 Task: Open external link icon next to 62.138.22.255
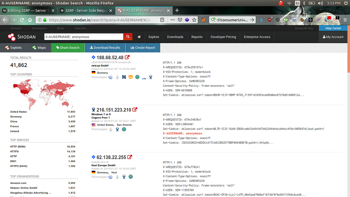coord(130,157)
